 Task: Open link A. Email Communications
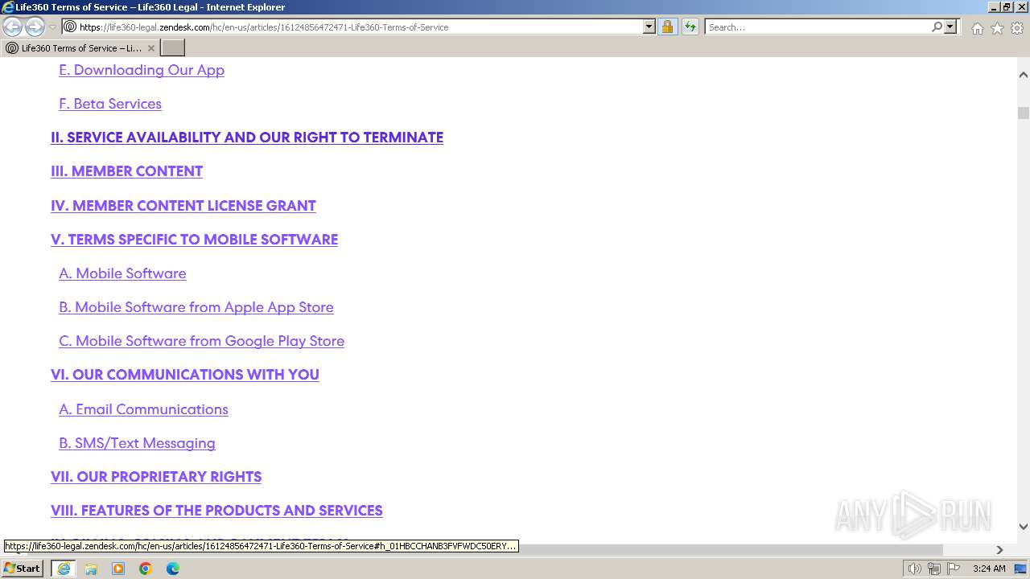pos(143,409)
